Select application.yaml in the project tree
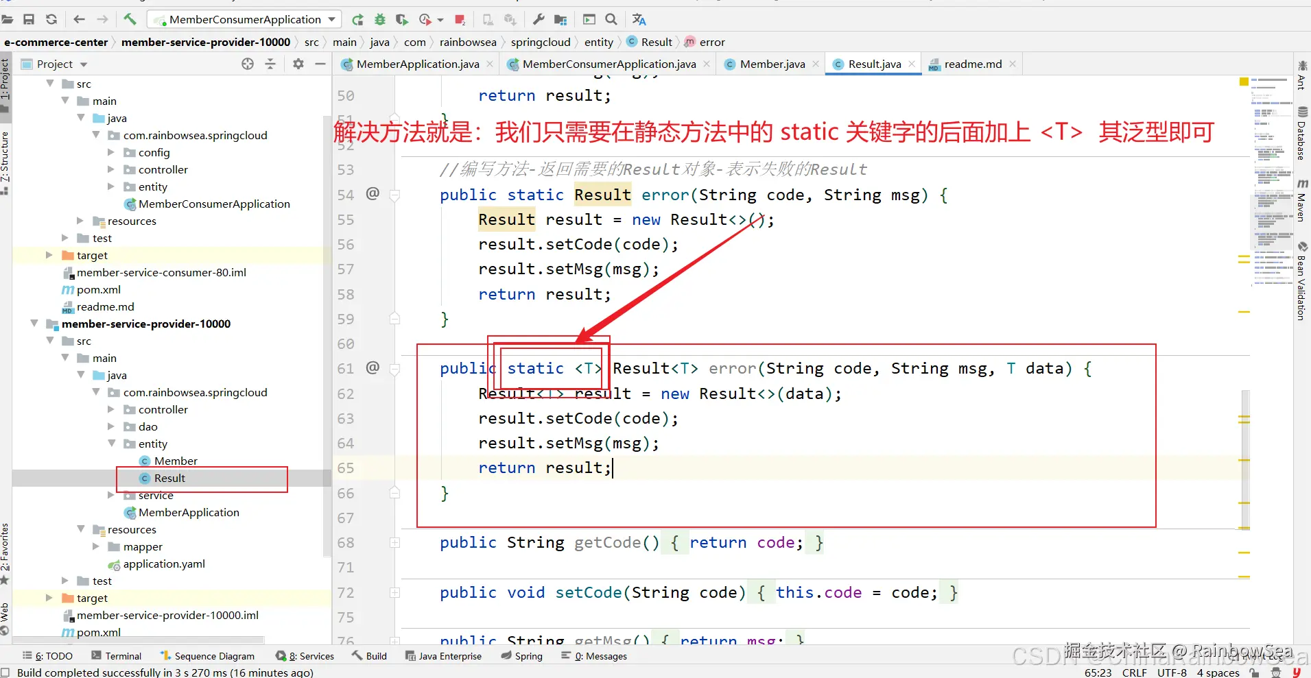1311x678 pixels. point(164,564)
